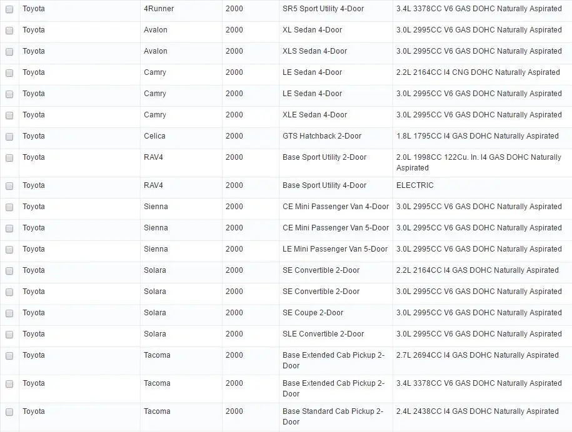
Task: Click 'Camry' in the XLE Sedan row
Action: 154,115
